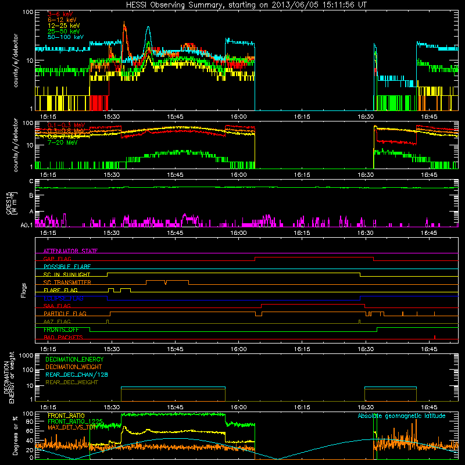Click the green 25-50 keV legend label
Screen dimensions: 465x465
coord(63,31)
